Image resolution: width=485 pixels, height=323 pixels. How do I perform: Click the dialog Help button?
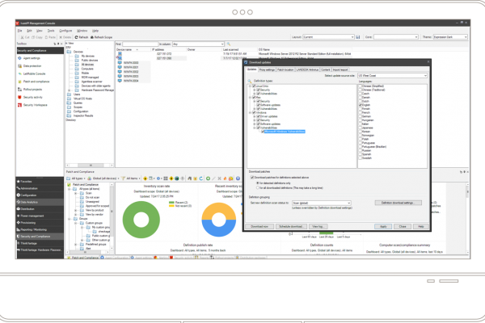pyautogui.click(x=420, y=227)
